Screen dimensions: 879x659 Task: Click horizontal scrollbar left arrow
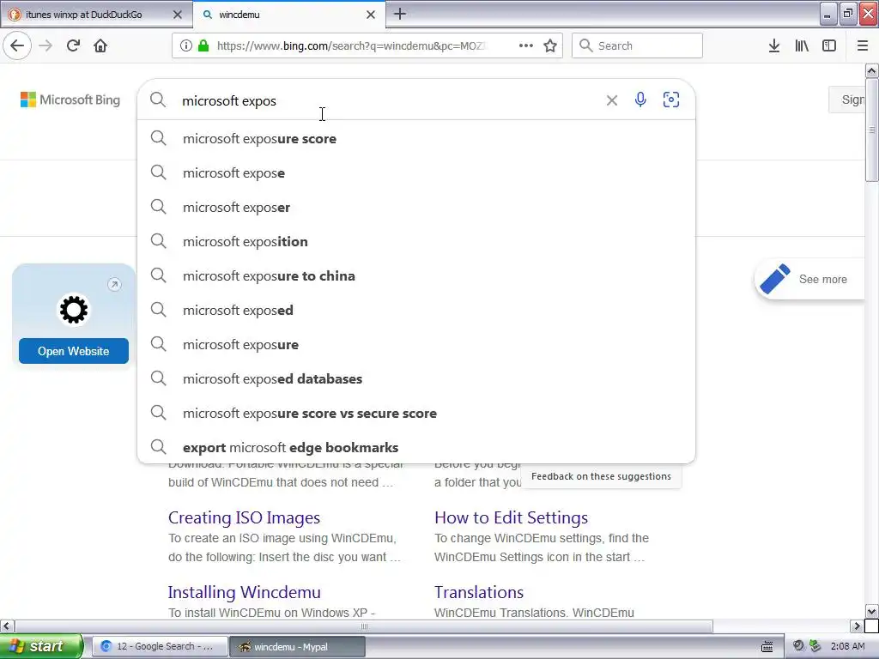pyautogui.click(x=7, y=626)
